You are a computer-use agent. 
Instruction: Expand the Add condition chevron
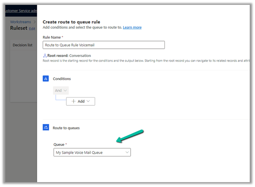[89, 101]
